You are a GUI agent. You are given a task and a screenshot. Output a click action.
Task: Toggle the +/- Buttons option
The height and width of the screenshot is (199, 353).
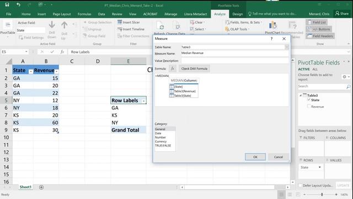click(x=319, y=29)
